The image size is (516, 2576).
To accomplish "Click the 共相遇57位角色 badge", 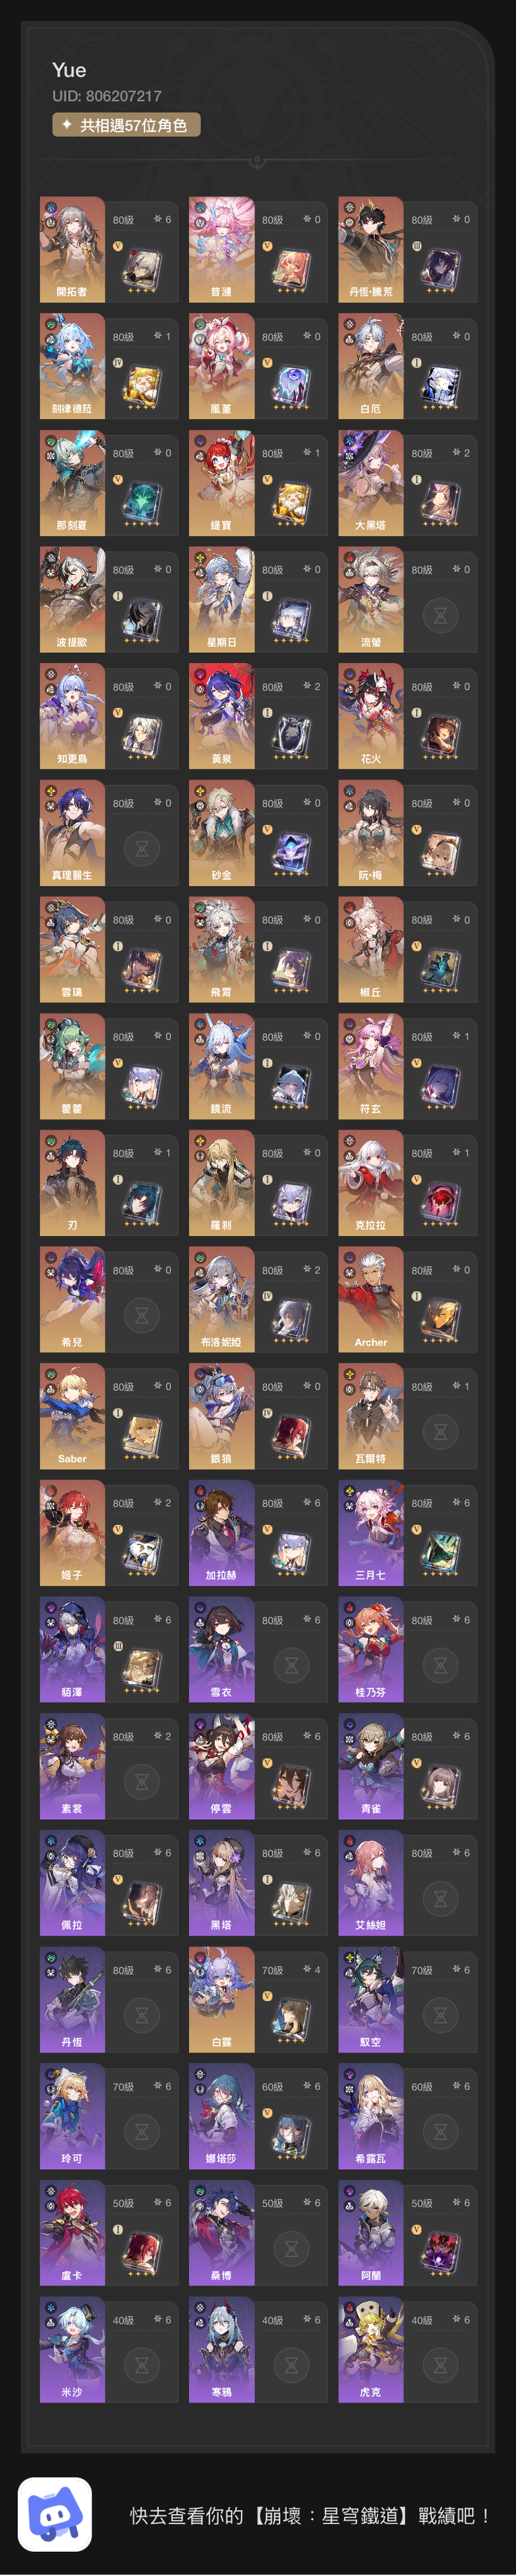I will [x=127, y=125].
